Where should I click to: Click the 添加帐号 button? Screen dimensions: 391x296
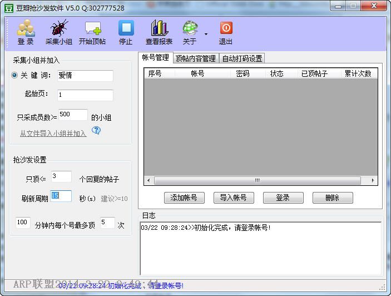(x=184, y=198)
